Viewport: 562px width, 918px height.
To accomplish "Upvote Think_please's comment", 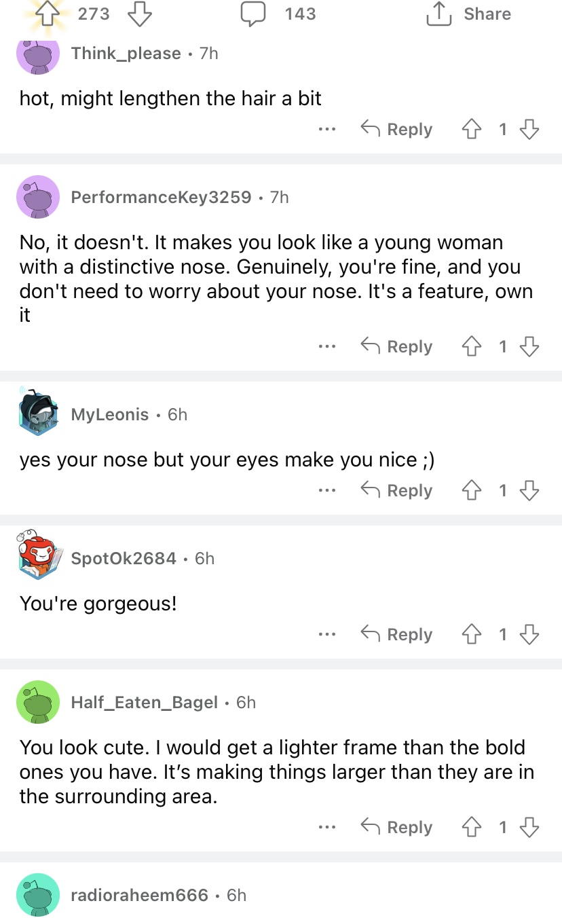I will (472, 129).
